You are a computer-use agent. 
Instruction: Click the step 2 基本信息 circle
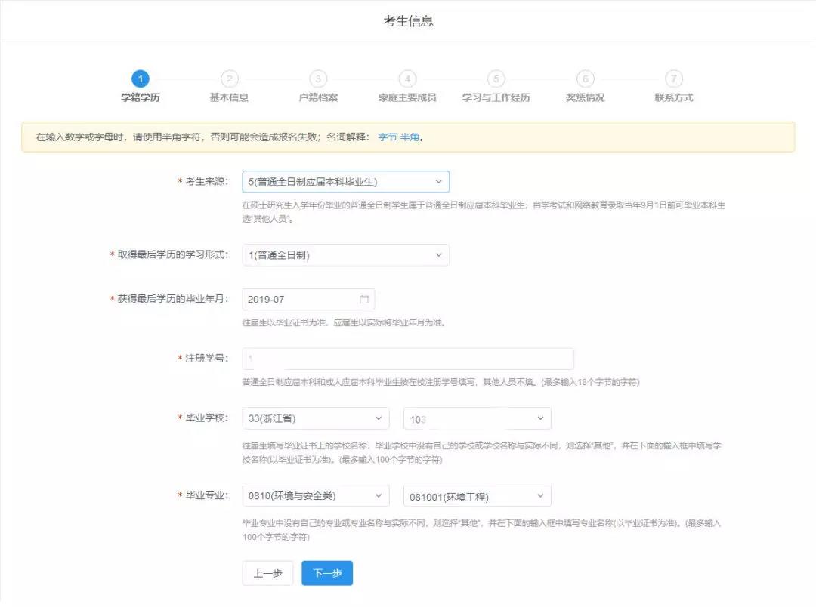tap(229, 78)
